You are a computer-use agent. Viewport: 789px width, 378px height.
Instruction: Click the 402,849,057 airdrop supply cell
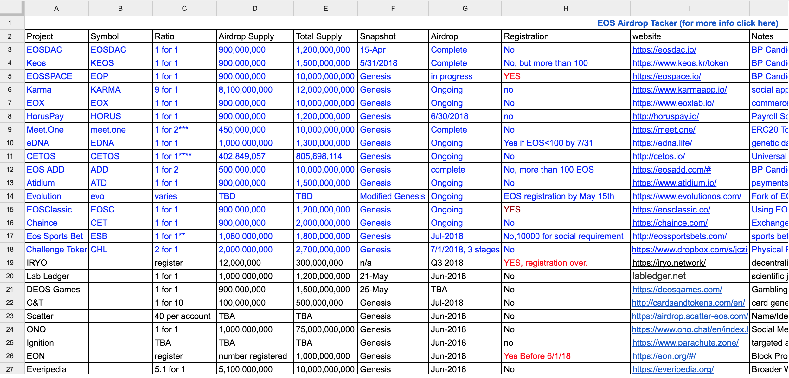click(x=255, y=156)
